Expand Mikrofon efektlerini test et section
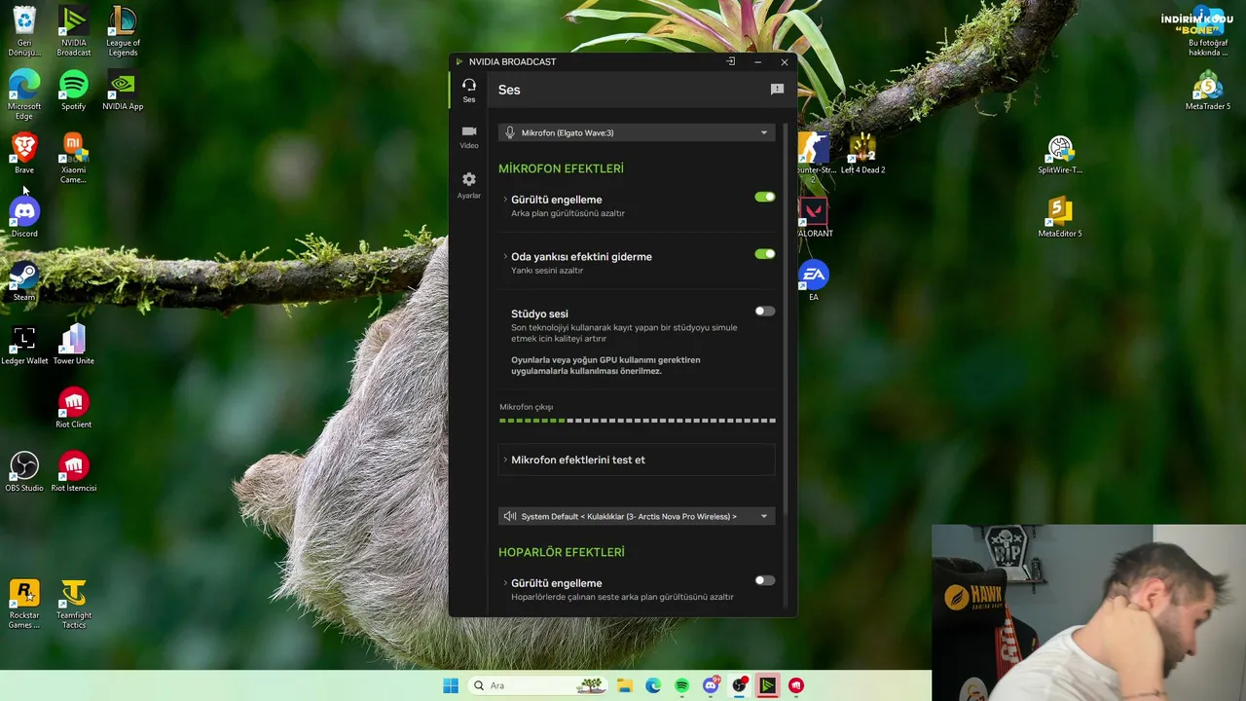The image size is (1246, 701). point(637,460)
